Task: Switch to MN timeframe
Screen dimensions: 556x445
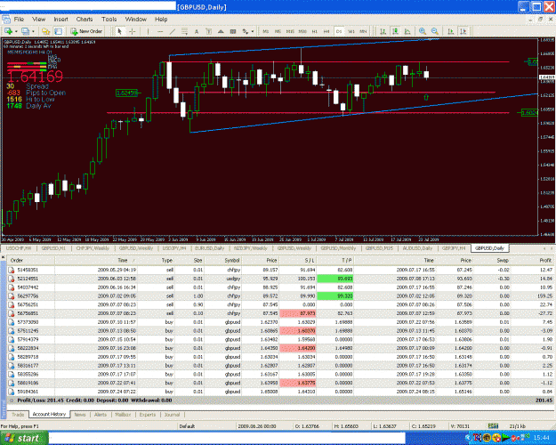Action: pyautogui.click(x=363, y=31)
